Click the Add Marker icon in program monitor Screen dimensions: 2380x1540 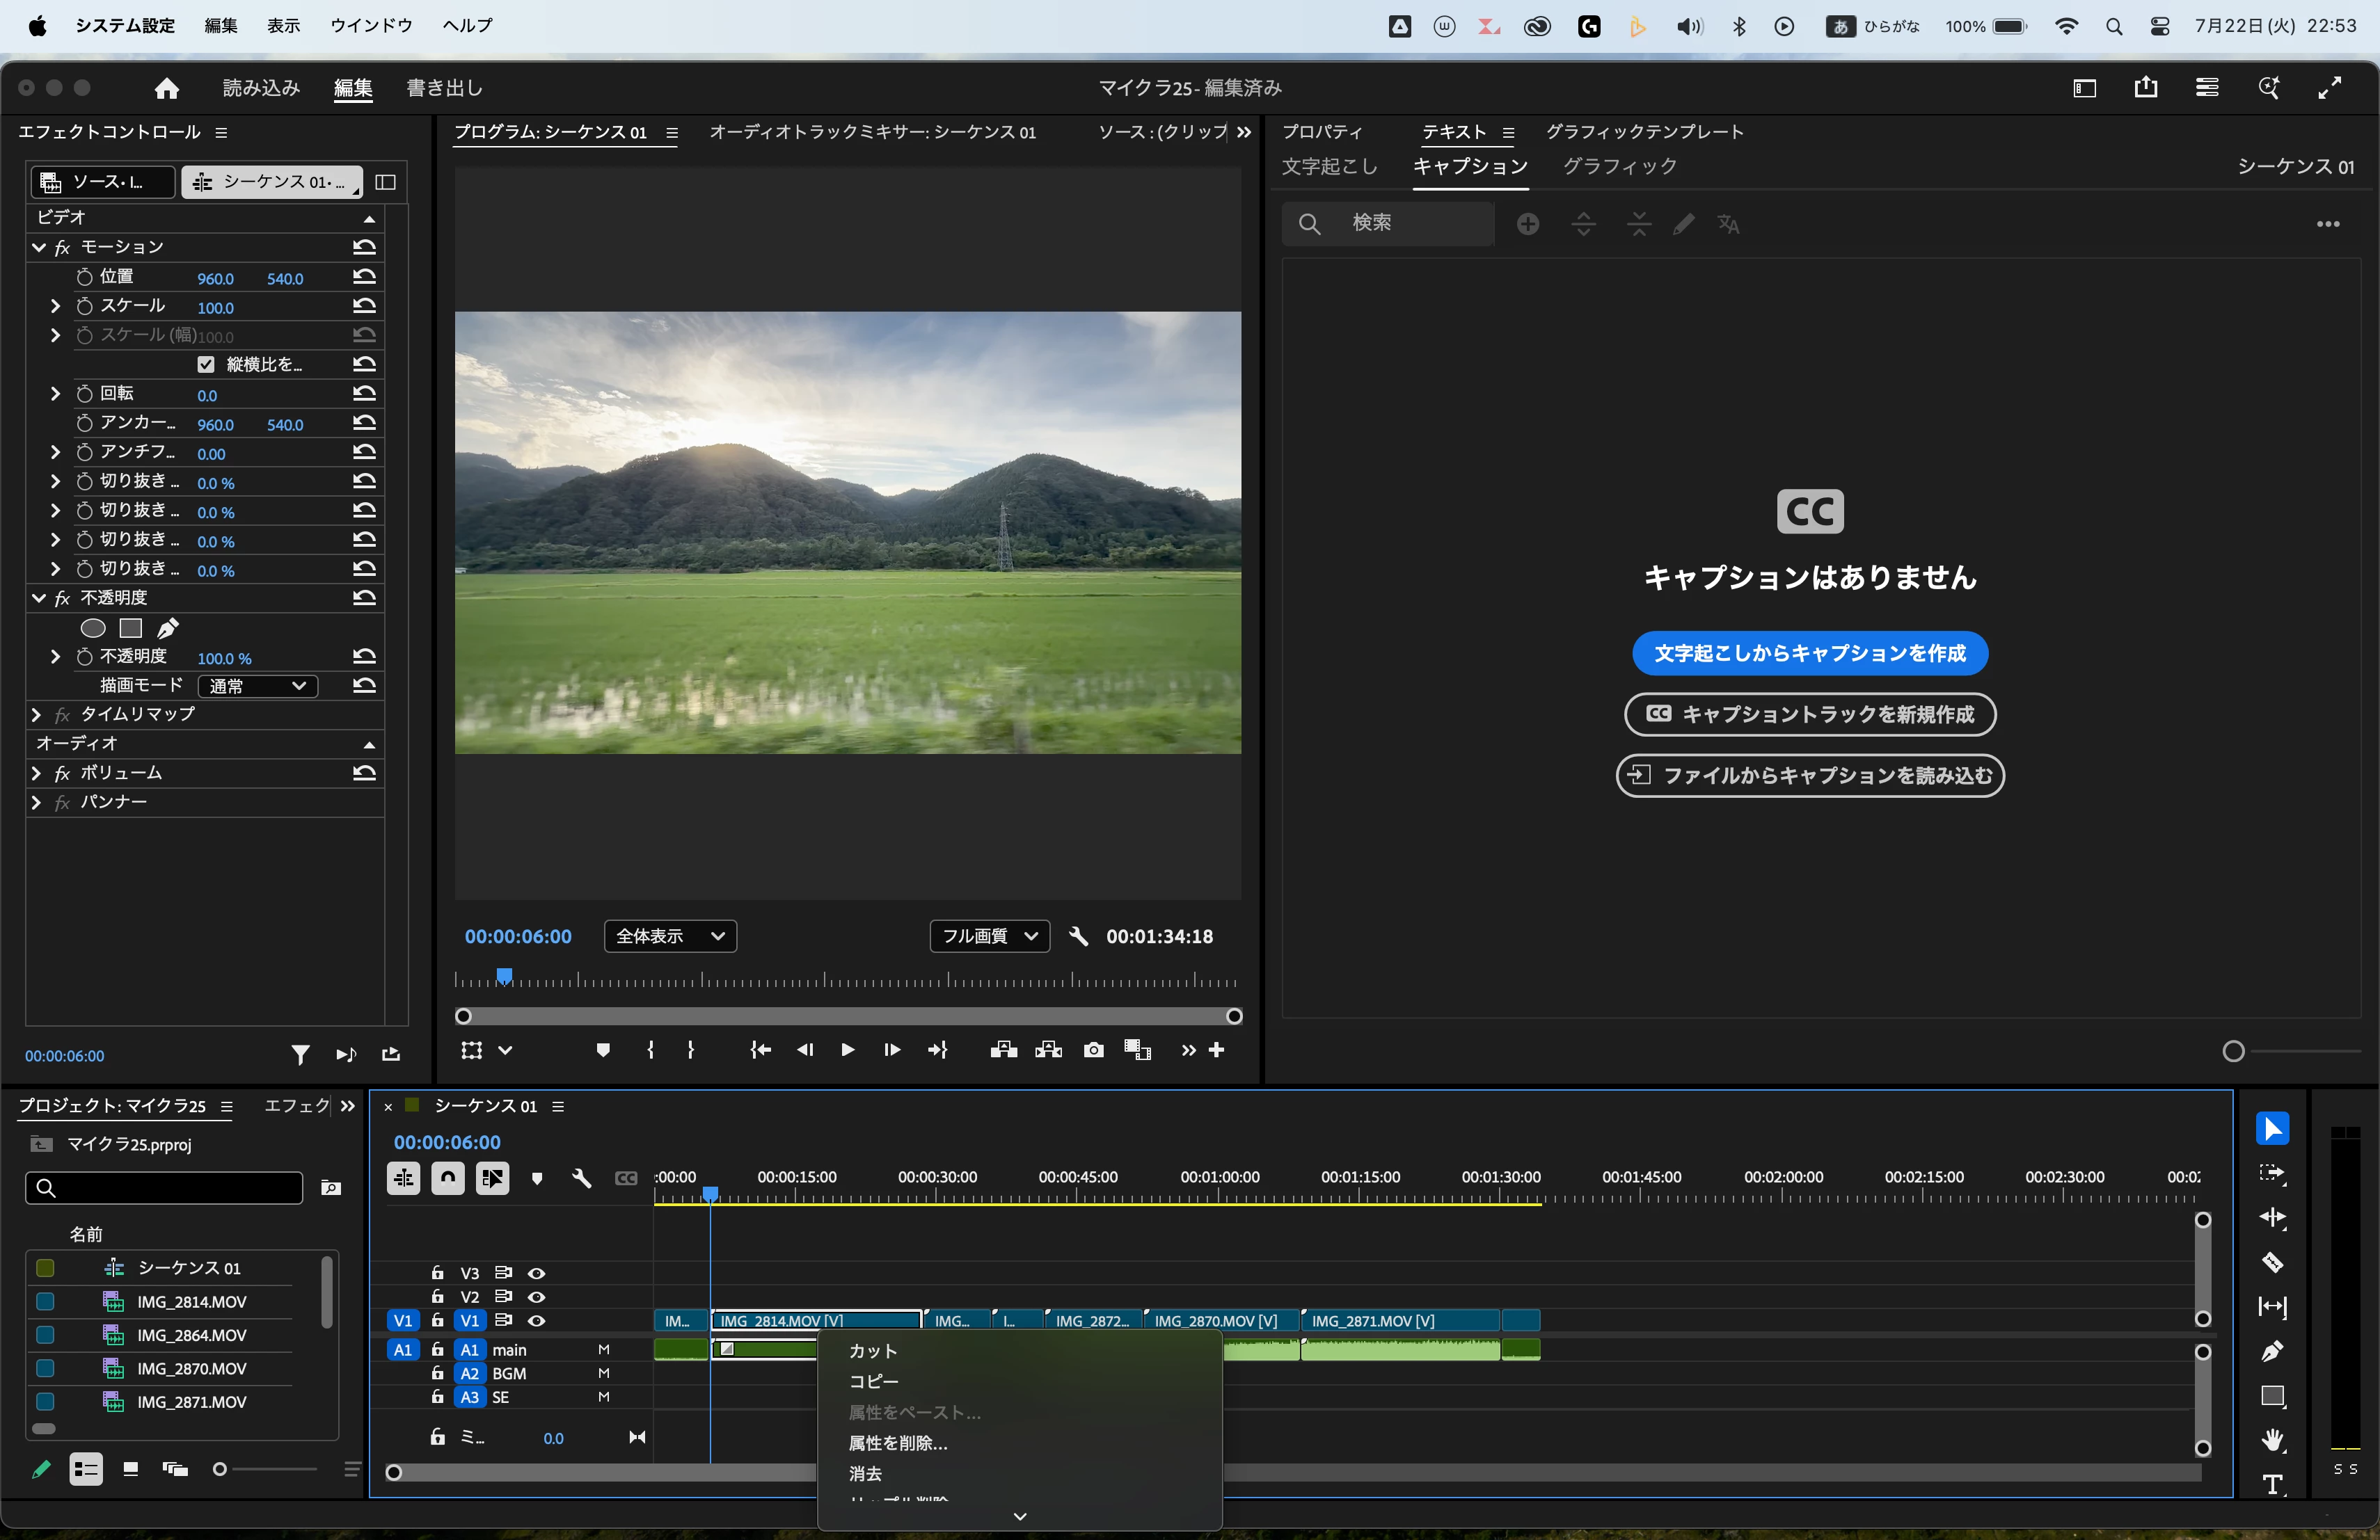click(602, 1050)
